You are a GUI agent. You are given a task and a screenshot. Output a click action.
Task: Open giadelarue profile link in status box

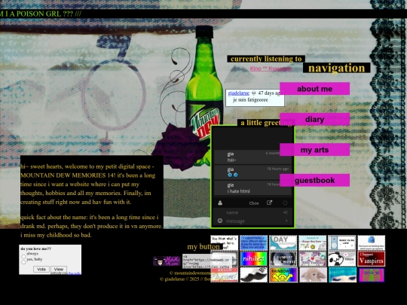(x=238, y=93)
